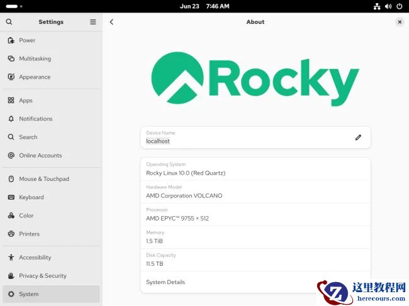Open Online Accounts settings label
Screen dimensions: 409x306
[x=40, y=155]
